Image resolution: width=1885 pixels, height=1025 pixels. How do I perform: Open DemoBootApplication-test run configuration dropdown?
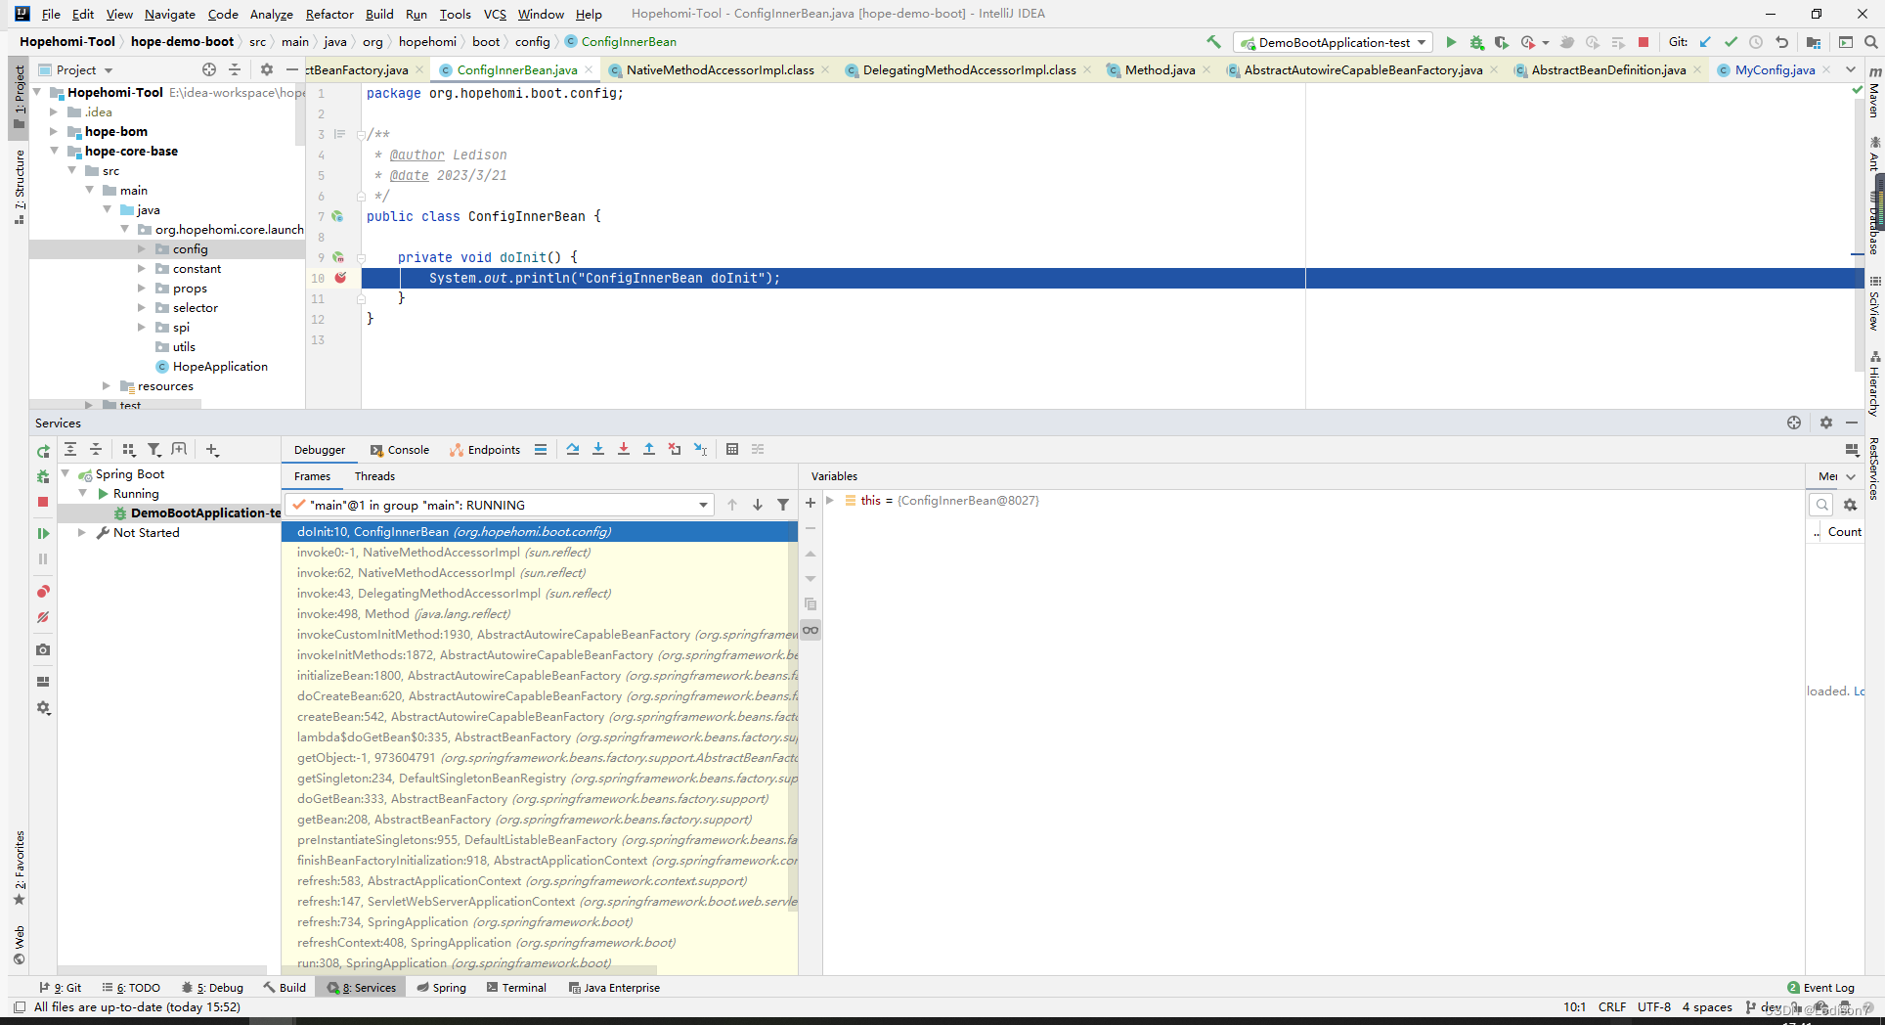pos(1335,42)
